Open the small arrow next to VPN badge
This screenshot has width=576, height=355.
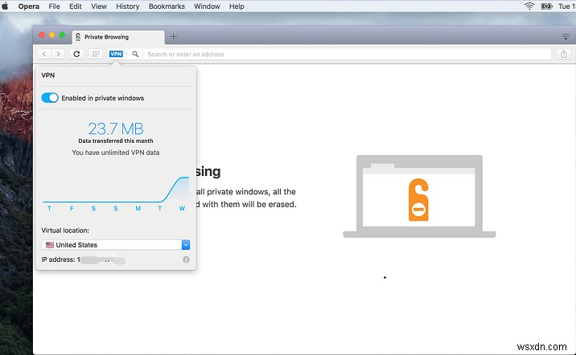pos(126,54)
